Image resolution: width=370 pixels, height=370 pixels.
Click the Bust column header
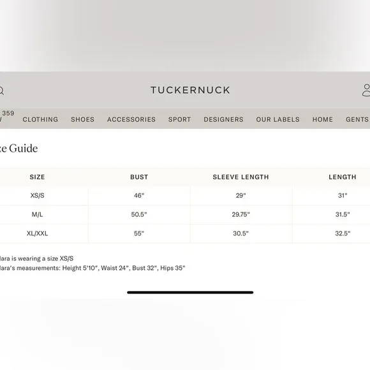tap(139, 177)
